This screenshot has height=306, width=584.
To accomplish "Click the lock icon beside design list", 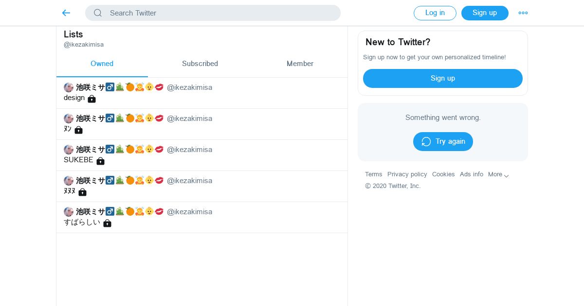I will 91,99.
